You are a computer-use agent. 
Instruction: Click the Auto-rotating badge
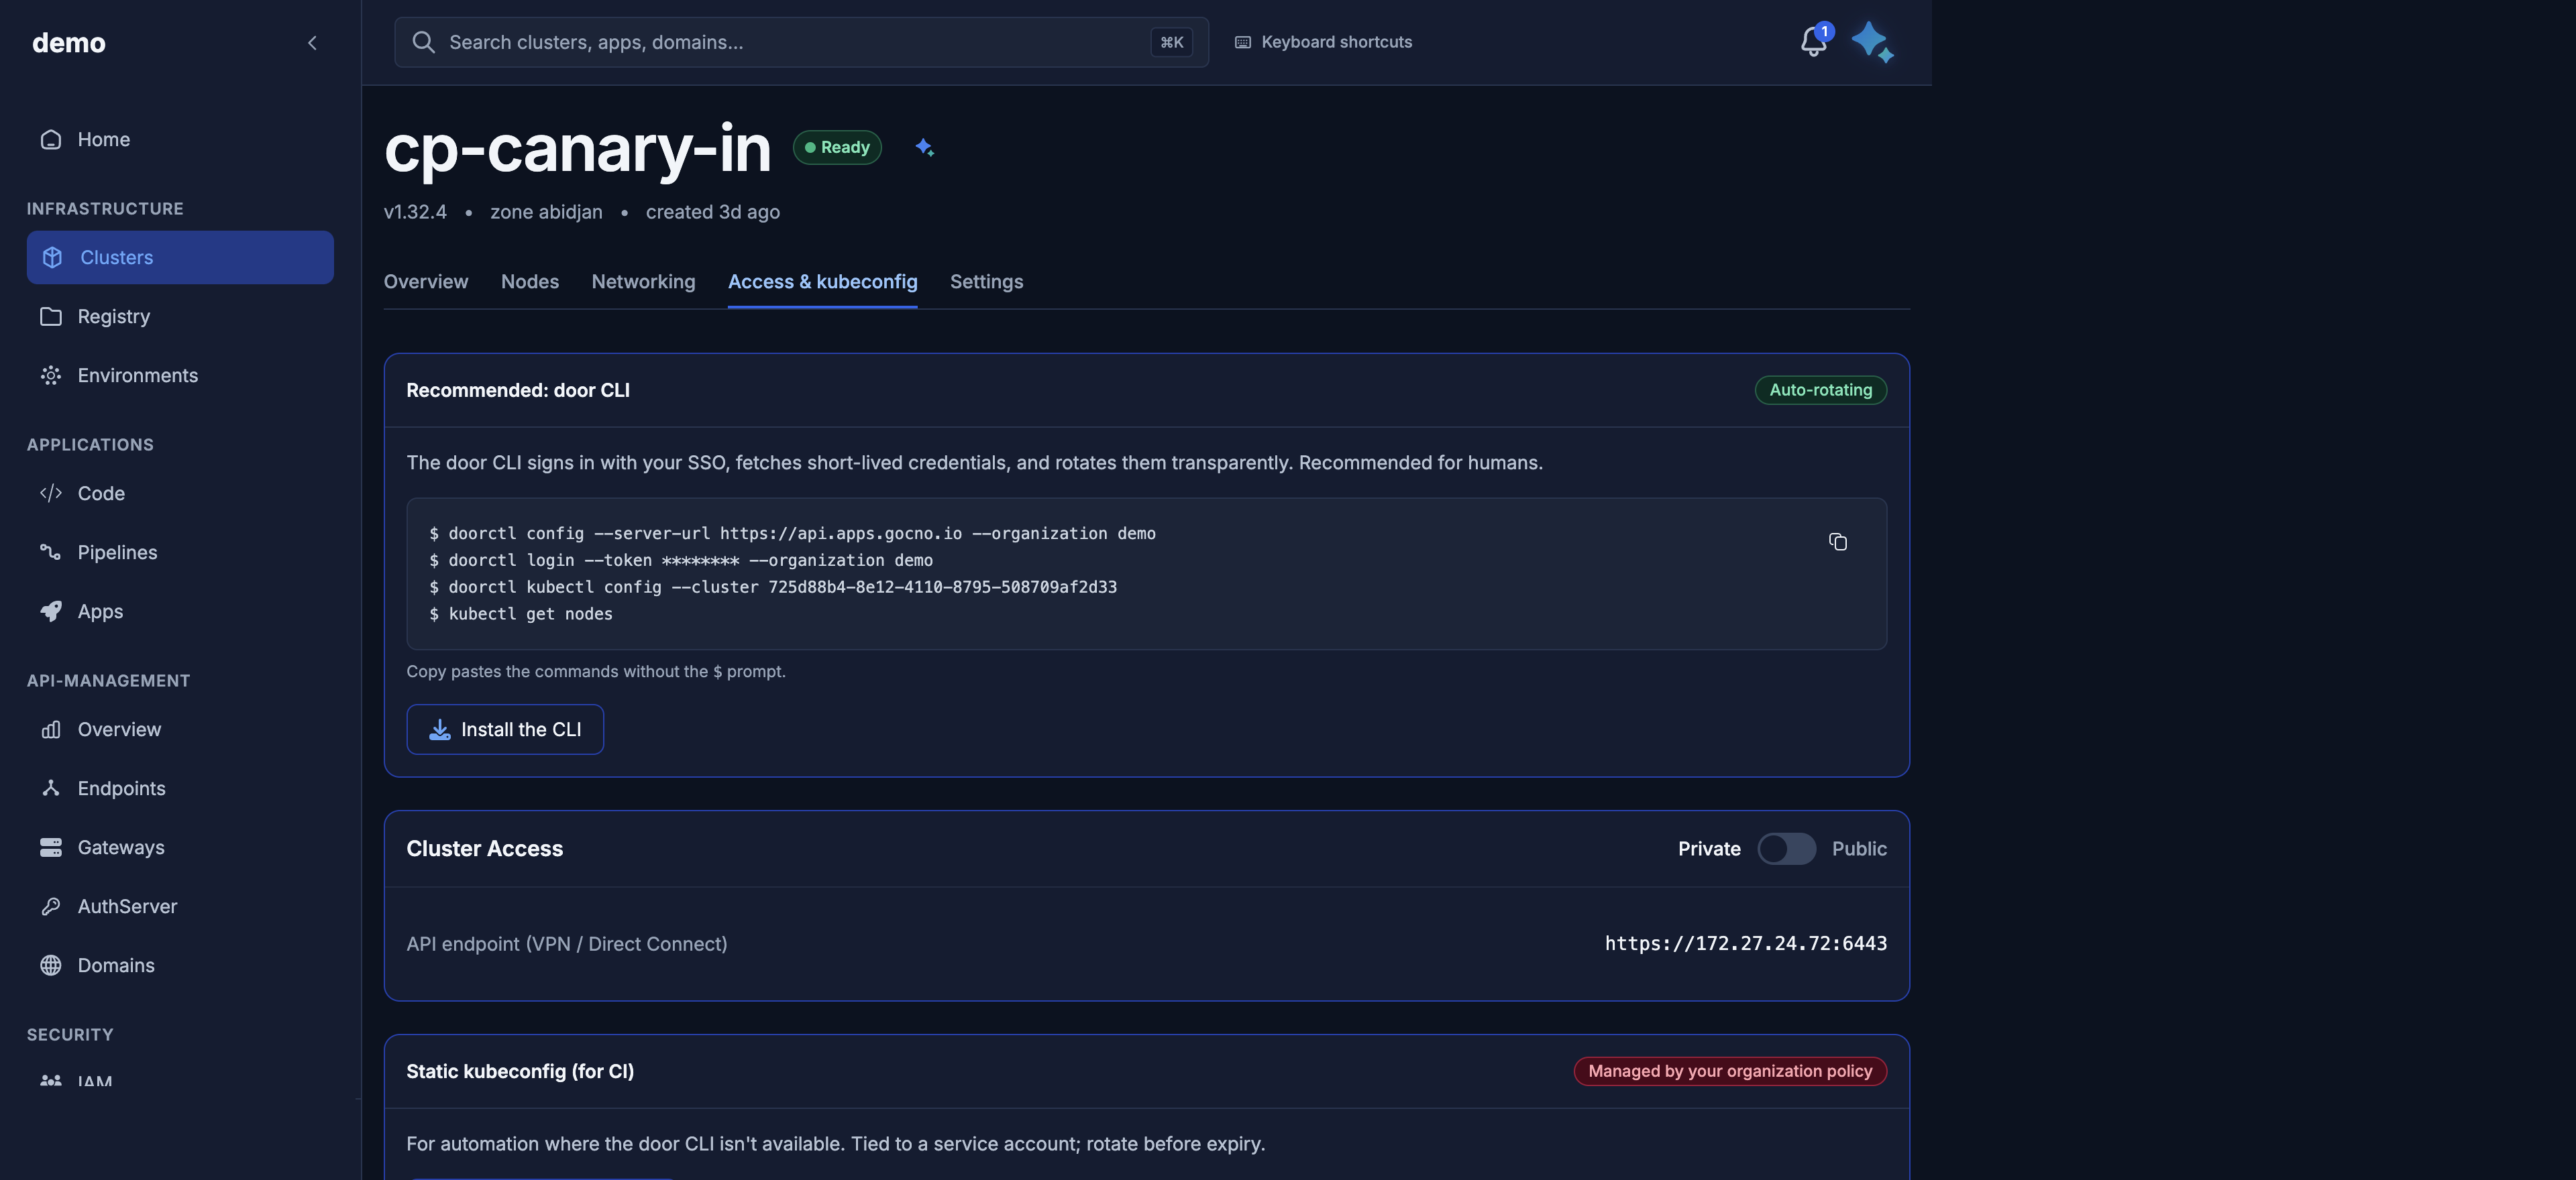(1820, 390)
